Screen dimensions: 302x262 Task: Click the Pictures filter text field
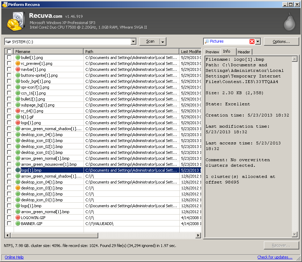pyautogui.click(x=229, y=41)
